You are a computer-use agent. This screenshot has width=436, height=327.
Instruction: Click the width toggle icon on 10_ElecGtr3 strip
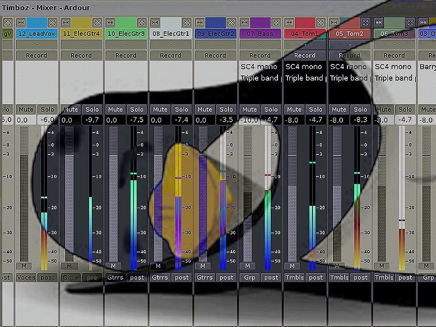coord(110,23)
